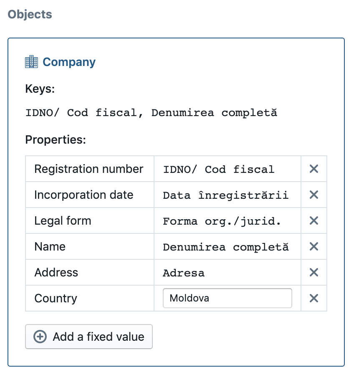Remove the Registration number property mapping
Image resolution: width=364 pixels, height=380 pixels.
click(x=313, y=169)
